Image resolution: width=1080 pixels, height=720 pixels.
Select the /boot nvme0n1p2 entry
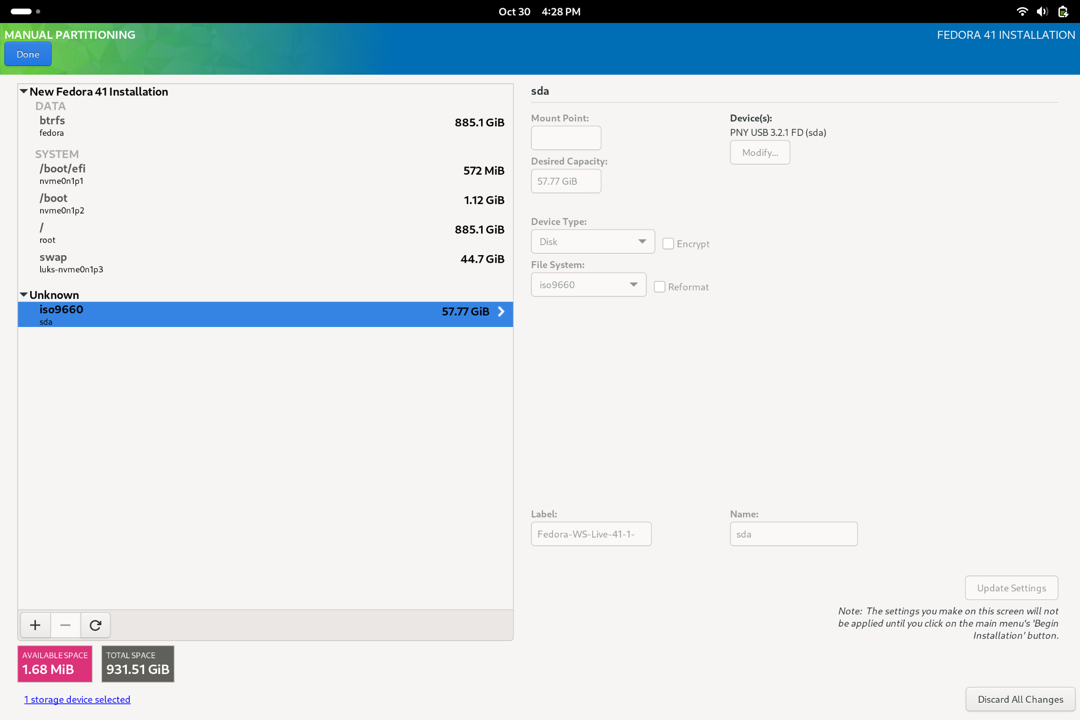tap(266, 203)
